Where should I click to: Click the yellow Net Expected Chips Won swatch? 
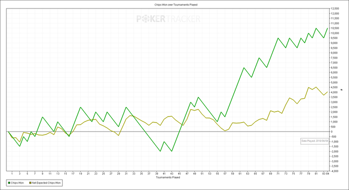pos(30,183)
